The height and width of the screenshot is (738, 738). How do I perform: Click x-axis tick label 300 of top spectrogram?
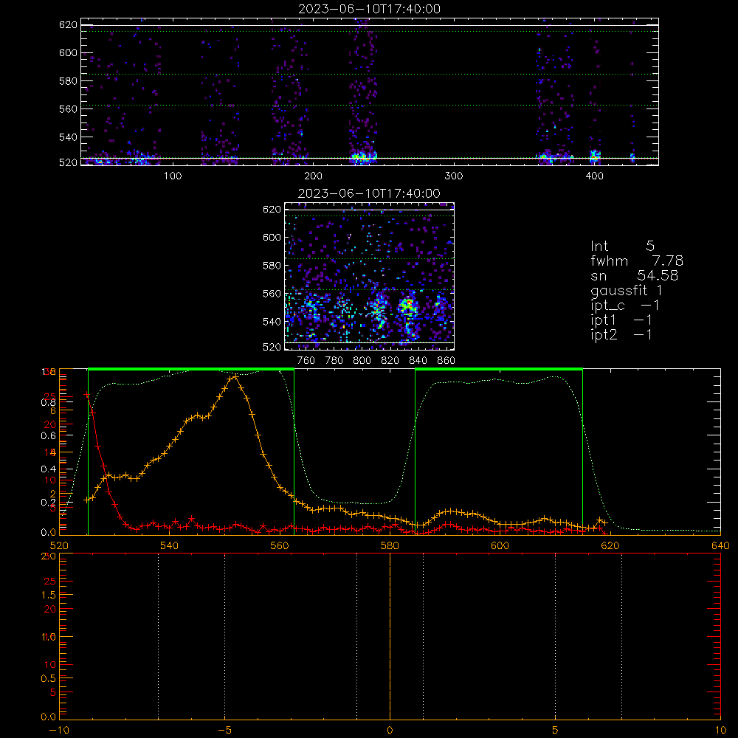tap(454, 176)
